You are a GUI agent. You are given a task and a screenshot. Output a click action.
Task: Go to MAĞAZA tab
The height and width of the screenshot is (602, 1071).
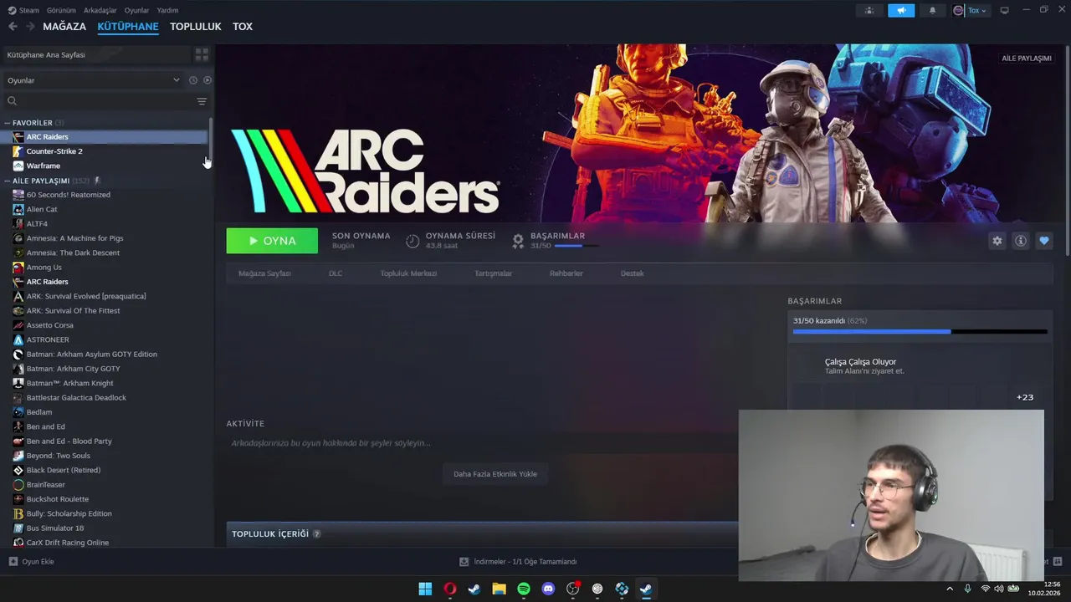(x=64, y=27)
